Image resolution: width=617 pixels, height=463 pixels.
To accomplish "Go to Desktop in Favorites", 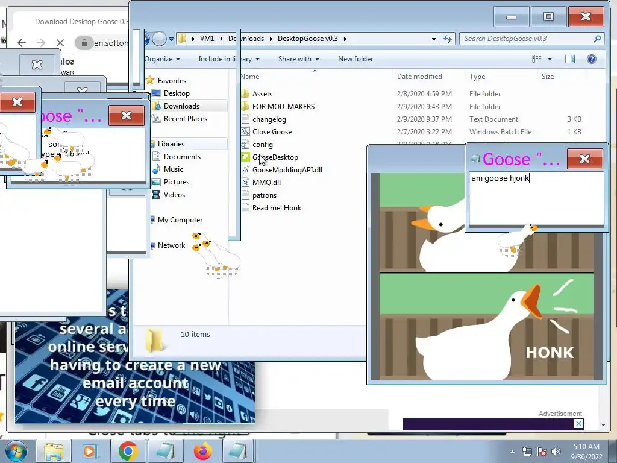I will click(x=177, y=93).
